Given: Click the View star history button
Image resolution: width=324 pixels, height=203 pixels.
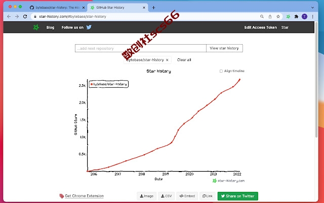Looking at the screenshot, I should (x=224, y=48).
